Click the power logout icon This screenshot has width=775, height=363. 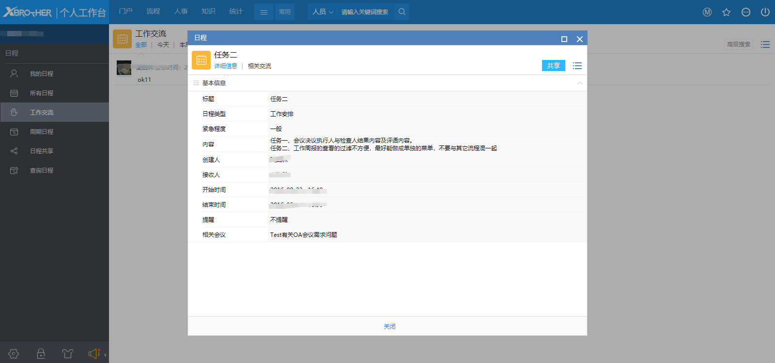[x=765, y=12]
